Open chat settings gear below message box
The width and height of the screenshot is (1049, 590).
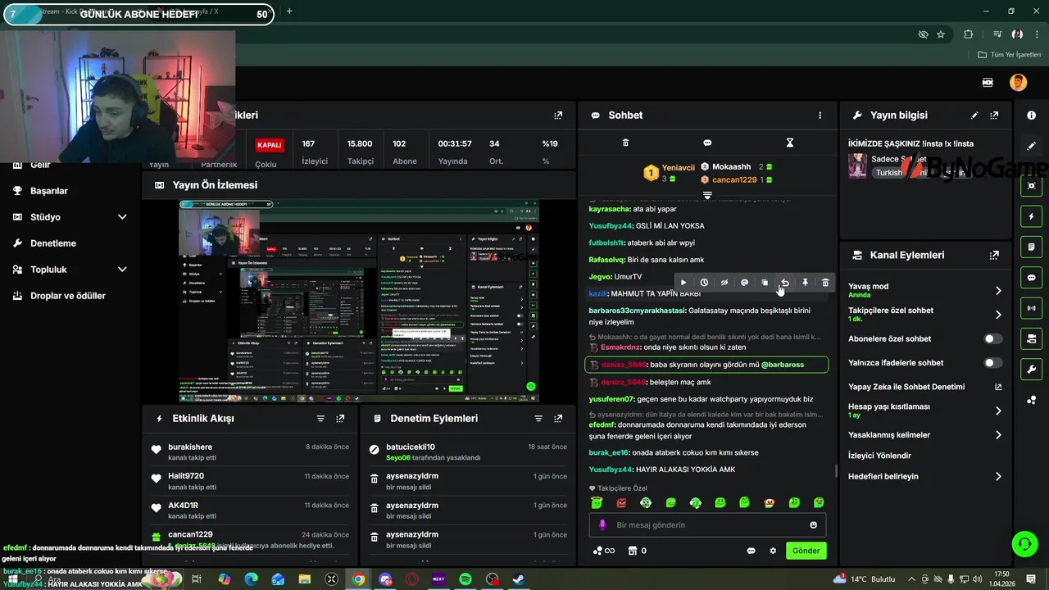click(x=773, y=551)
